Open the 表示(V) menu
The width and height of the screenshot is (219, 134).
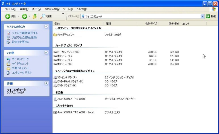pyautogui.click(x=36, y=9)
